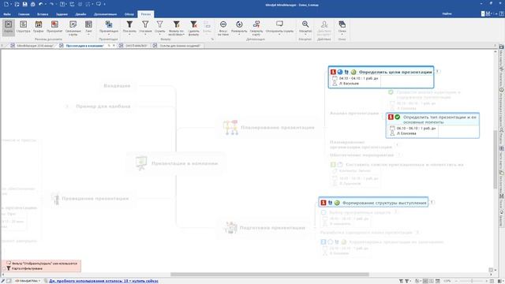Click the Карта отфильтрована filter notice
The height and width of the screenshot is (284, 505).
27,268
